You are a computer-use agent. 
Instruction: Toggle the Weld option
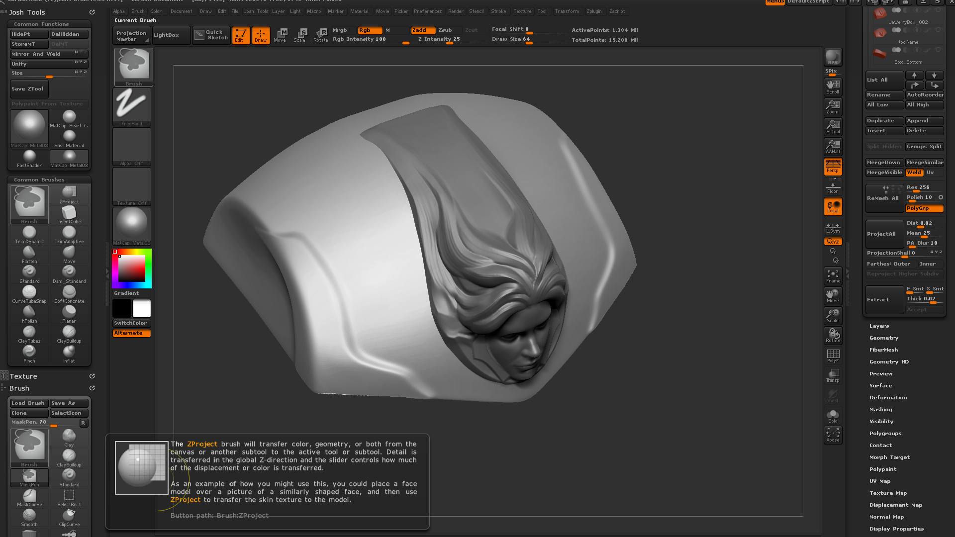(914, 173)
